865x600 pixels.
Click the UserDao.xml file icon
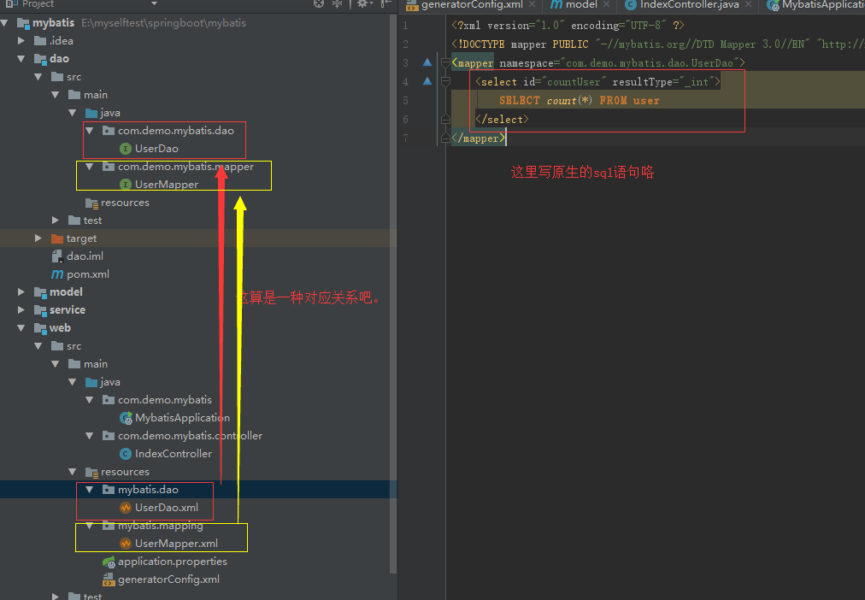126,508
